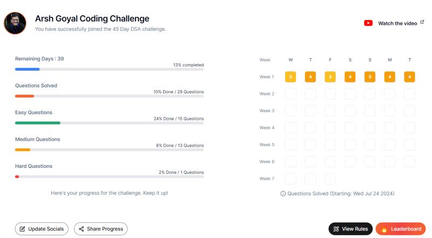
Task: Click the pencil icon in Update Socials
Action: point(22,229)
